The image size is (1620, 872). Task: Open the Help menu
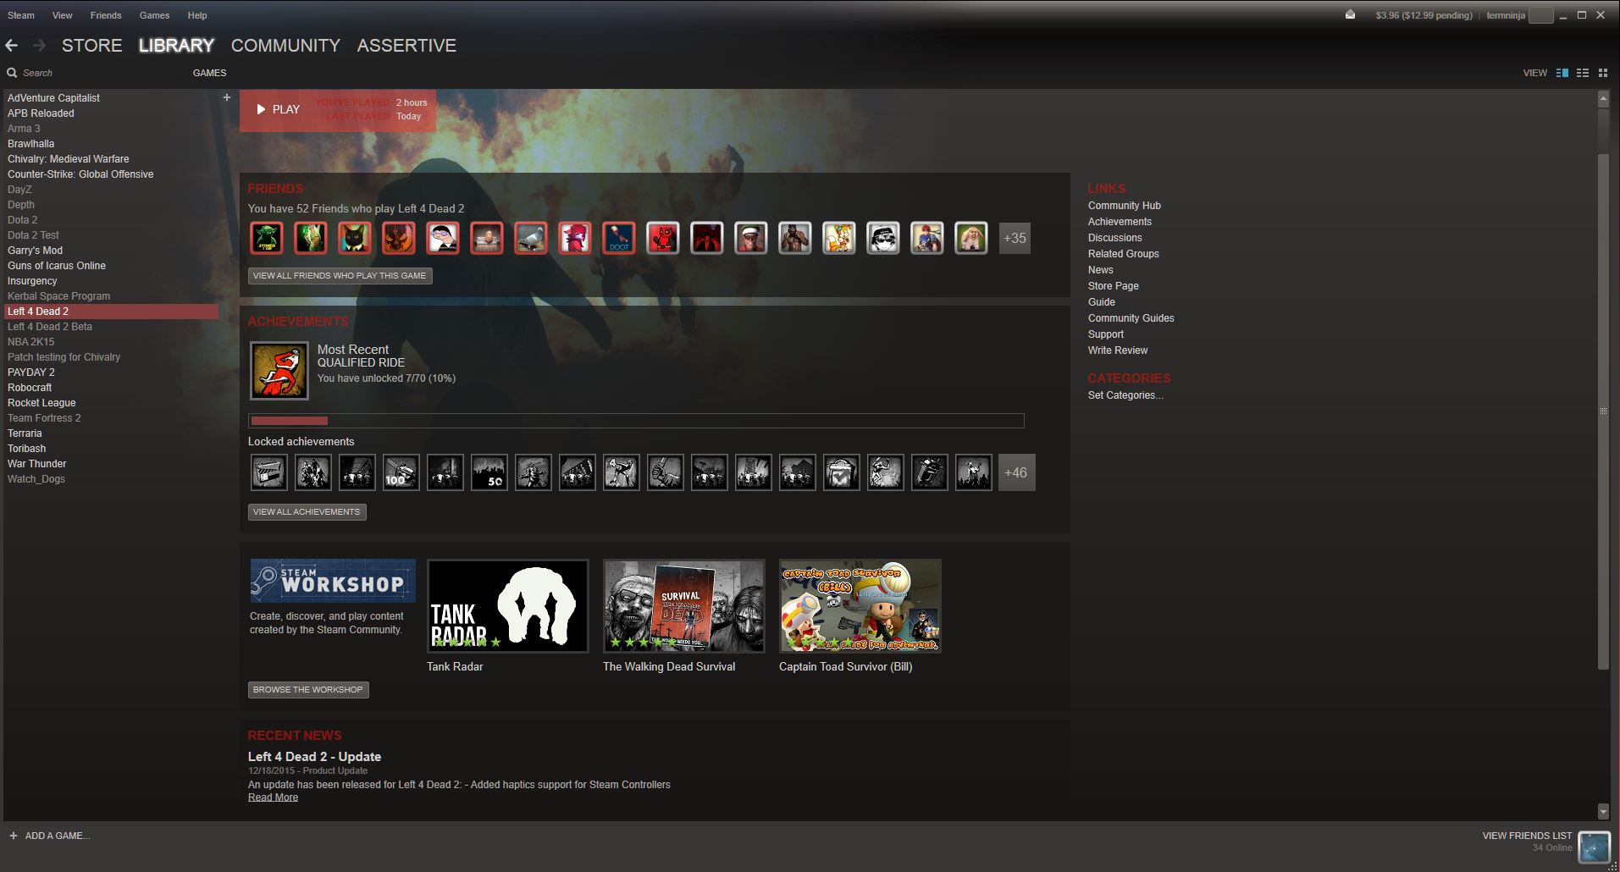tap(197, 15)
